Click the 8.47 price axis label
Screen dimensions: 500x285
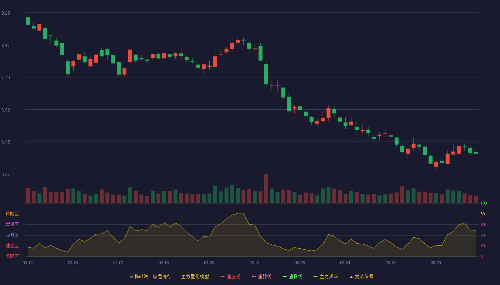click(6, 46)
